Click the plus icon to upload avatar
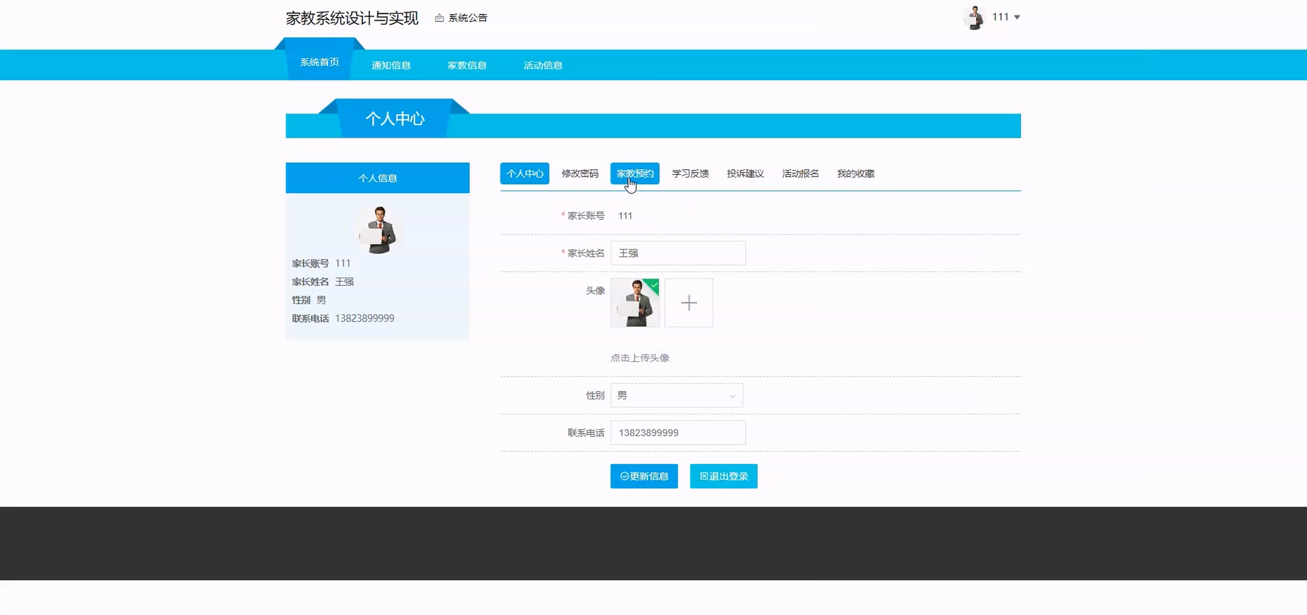Image resolution: width=1307 pixels, height=615 pixels. pyautogui.click(x=689, y=302)
